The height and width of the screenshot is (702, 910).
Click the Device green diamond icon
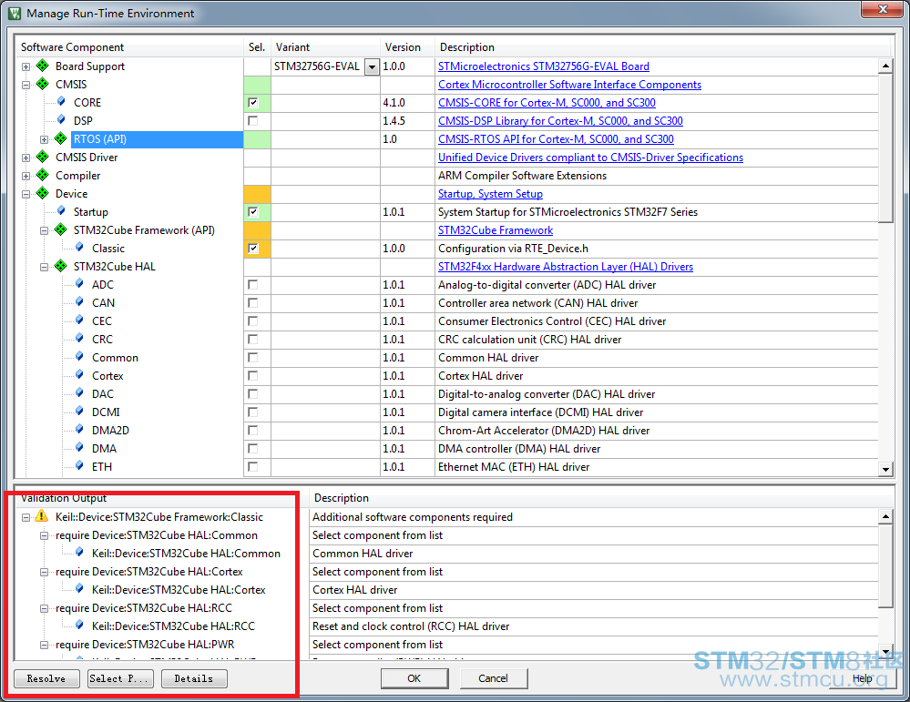click(43, 193)
